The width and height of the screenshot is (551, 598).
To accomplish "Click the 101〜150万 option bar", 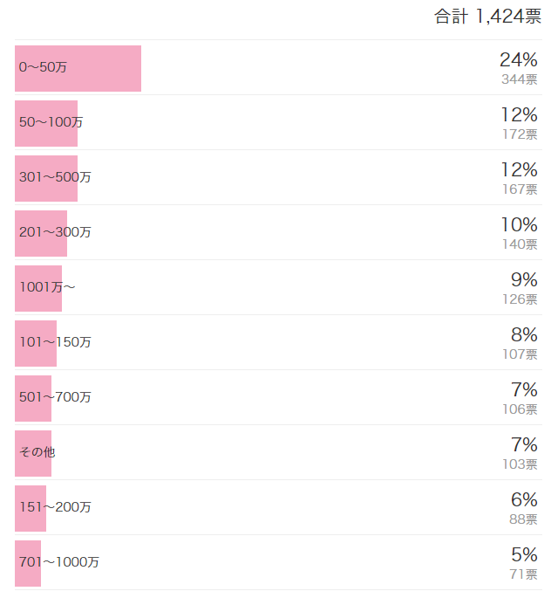I will (36, 343).
